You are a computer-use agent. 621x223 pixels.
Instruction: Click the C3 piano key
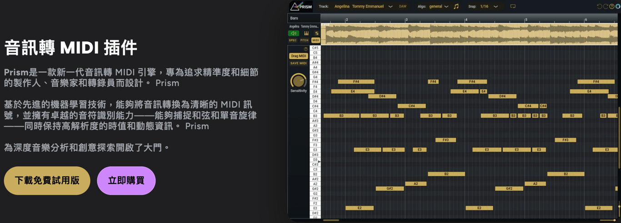click(315, 169)
